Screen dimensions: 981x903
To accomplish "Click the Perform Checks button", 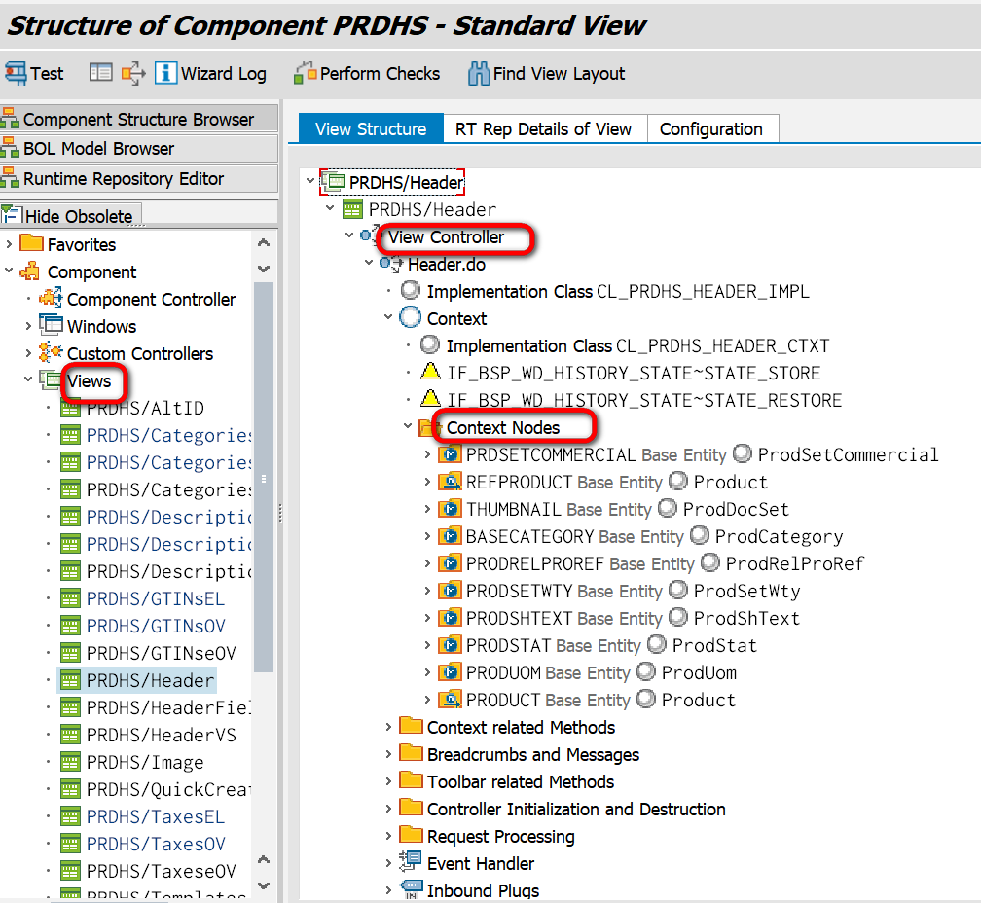I will click(x=367, y=73).
